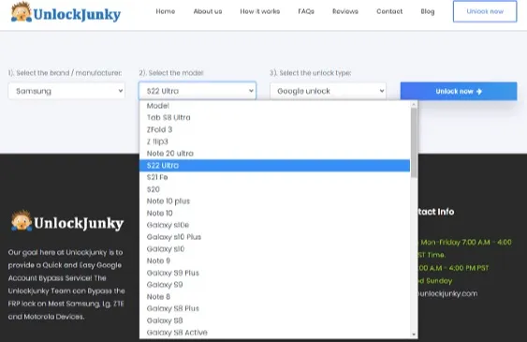
Task: Select the Model placeholder option
Action: click(x=274, y=106)
